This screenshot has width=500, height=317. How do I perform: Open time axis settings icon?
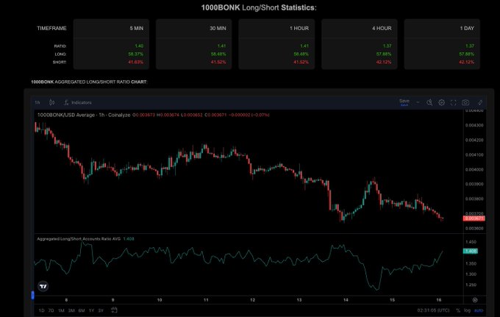click(475, 300)
